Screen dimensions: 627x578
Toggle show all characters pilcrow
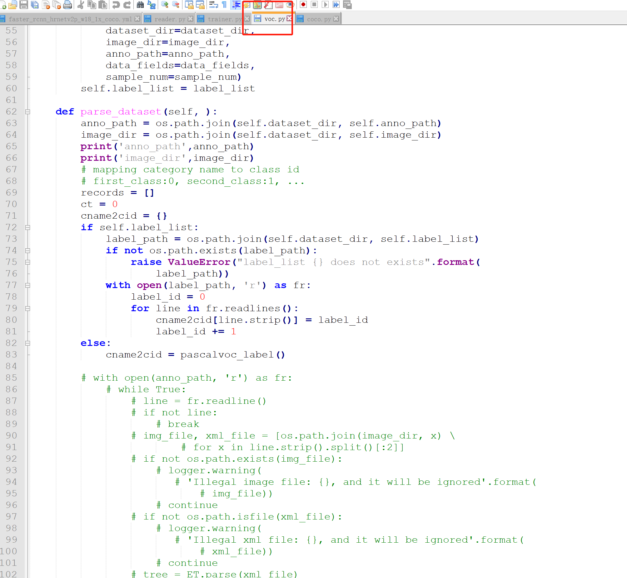coord(224,5)
